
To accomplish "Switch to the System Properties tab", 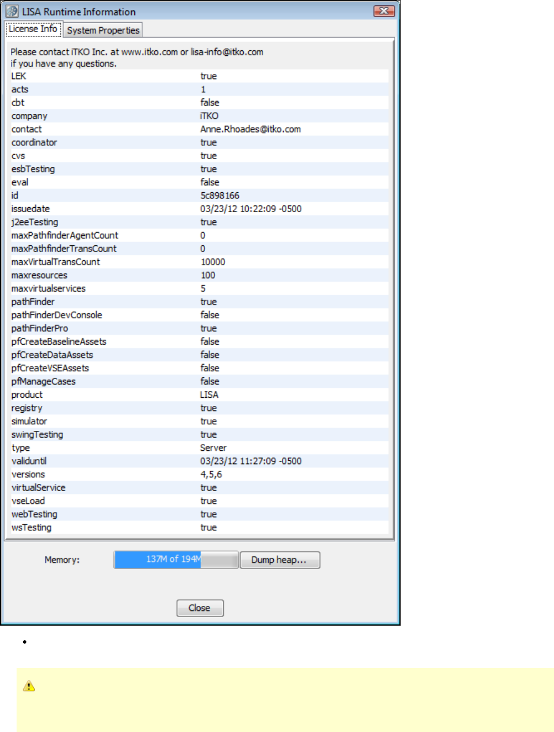I will (103, 30).
